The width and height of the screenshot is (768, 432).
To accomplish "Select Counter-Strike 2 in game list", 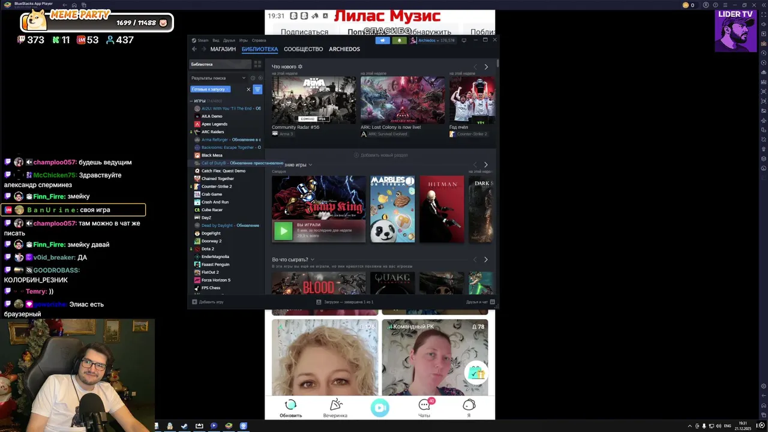I will [x=216, y=187].
